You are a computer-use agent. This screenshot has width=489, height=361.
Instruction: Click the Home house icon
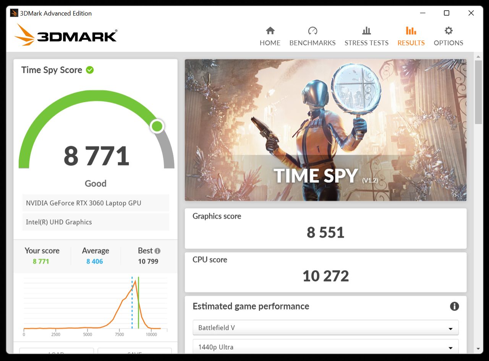(270, 30)
